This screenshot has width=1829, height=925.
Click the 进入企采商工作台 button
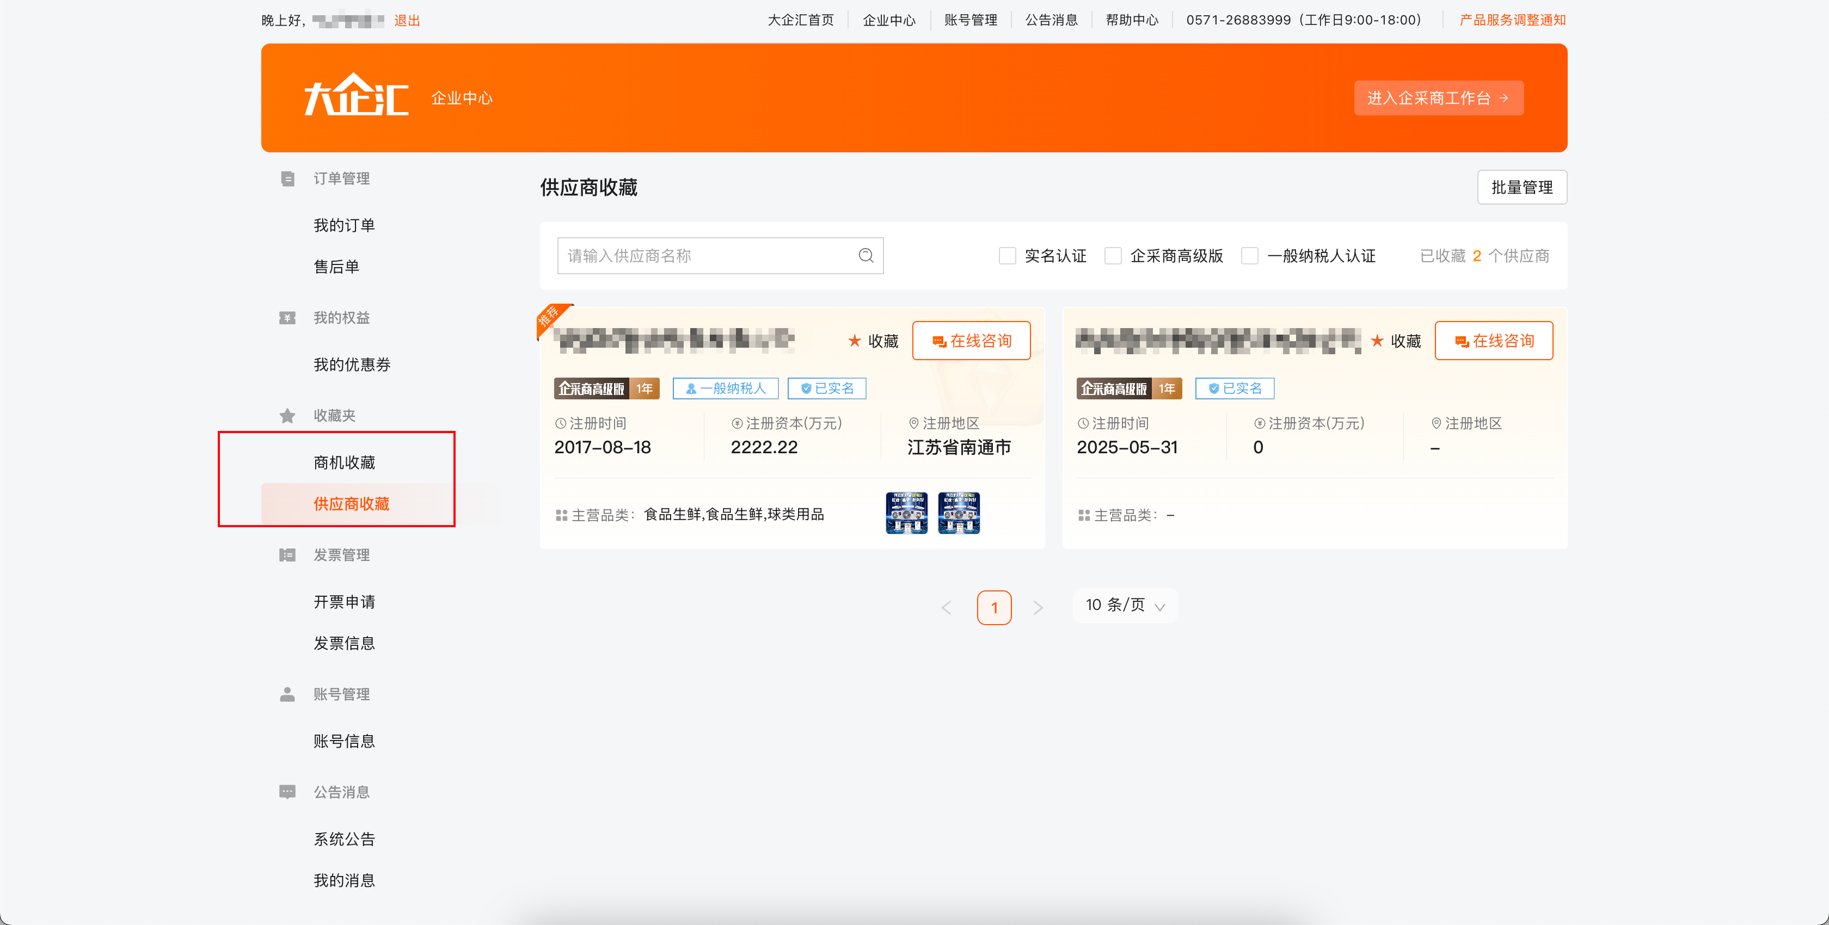[x=1439, y=98]
